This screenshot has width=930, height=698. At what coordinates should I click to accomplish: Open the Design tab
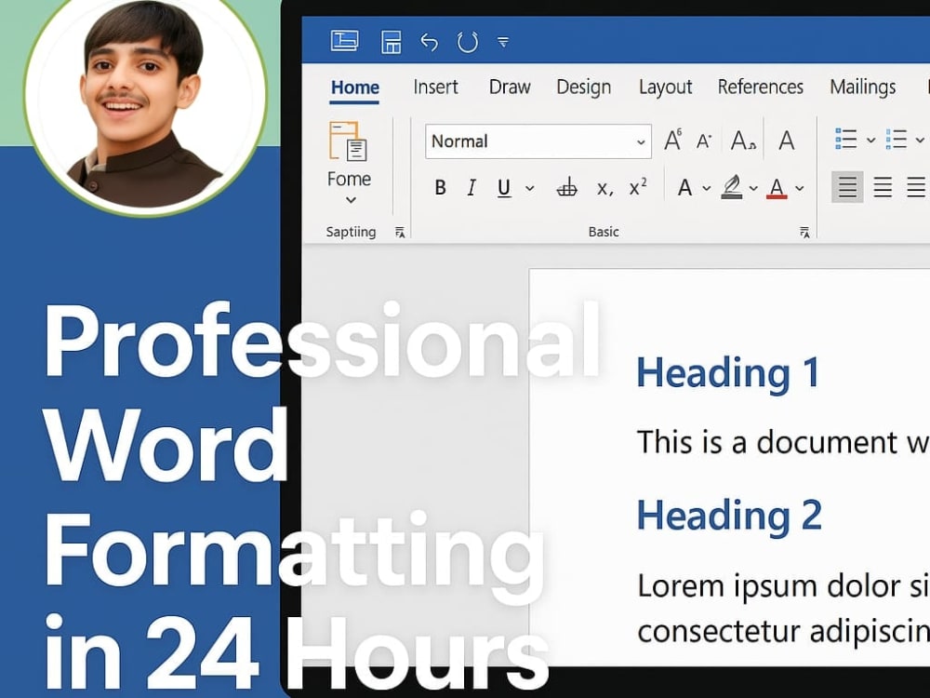tap(584, 87)
